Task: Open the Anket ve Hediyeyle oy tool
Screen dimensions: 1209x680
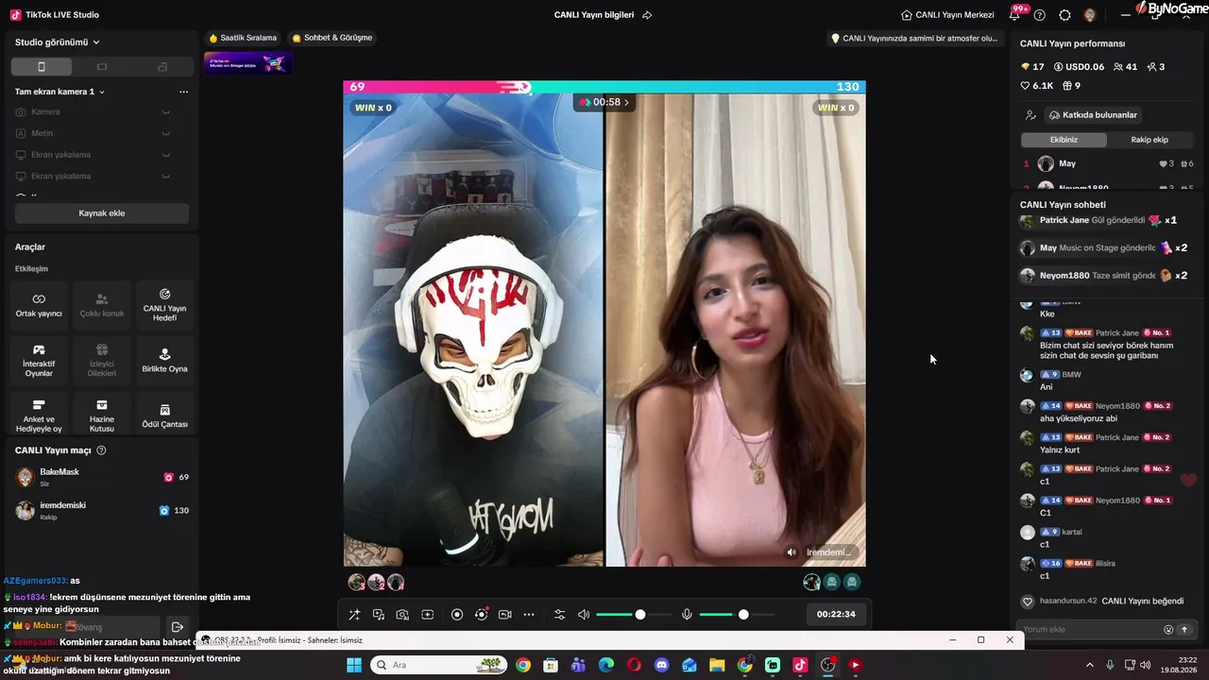Action: pos(39,415)
